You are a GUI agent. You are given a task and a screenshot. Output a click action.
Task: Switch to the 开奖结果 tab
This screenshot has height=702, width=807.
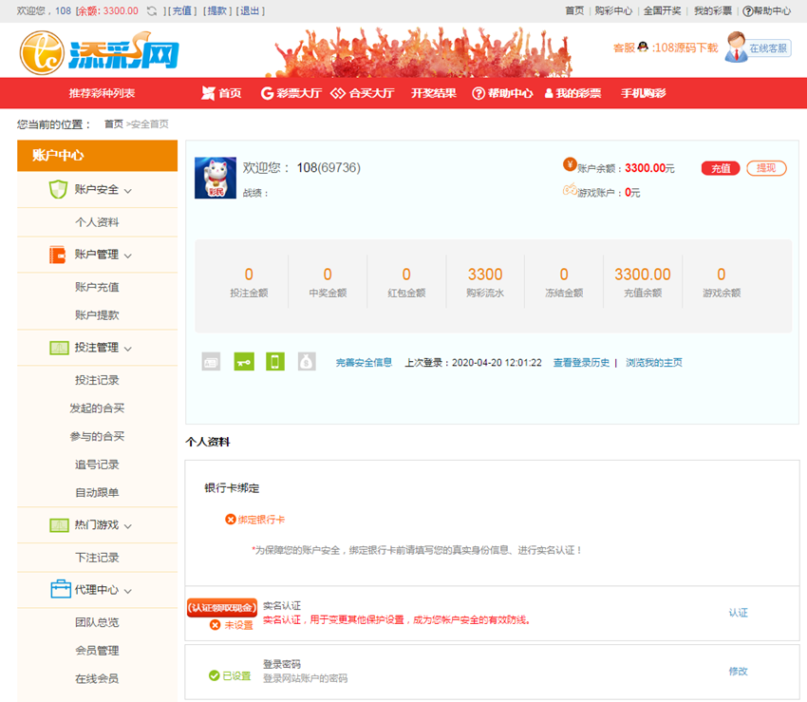[x=432, y=92]
